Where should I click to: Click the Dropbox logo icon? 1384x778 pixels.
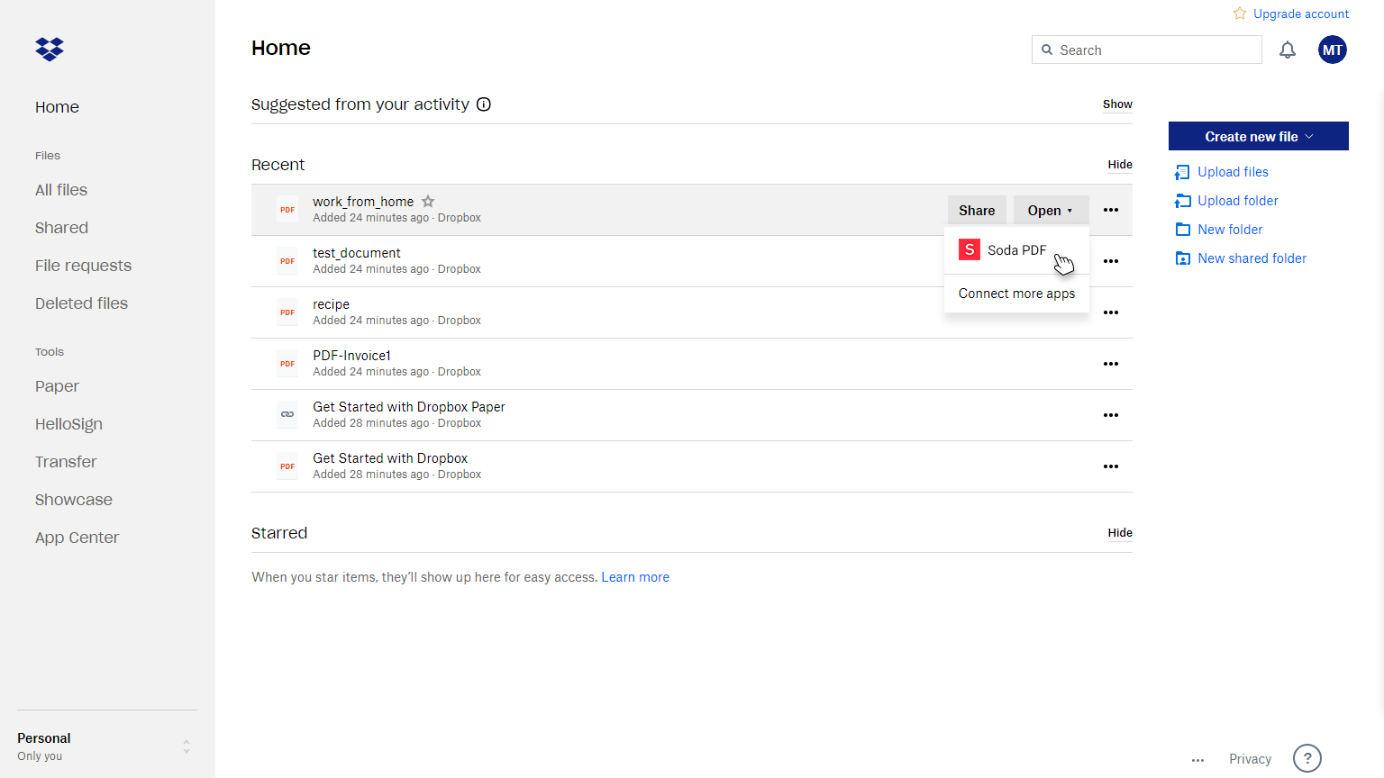click(x=50, y=50)
